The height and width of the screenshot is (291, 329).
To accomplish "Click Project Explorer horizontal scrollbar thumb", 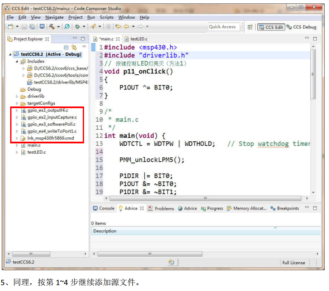I will pos(31,254).
